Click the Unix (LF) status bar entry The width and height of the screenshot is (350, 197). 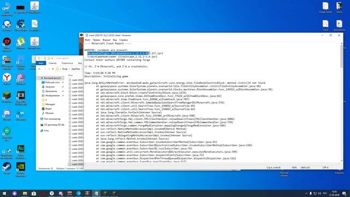305,167
